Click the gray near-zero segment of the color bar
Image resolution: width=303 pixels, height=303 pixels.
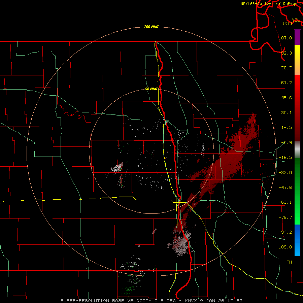(x=297, y=150)
